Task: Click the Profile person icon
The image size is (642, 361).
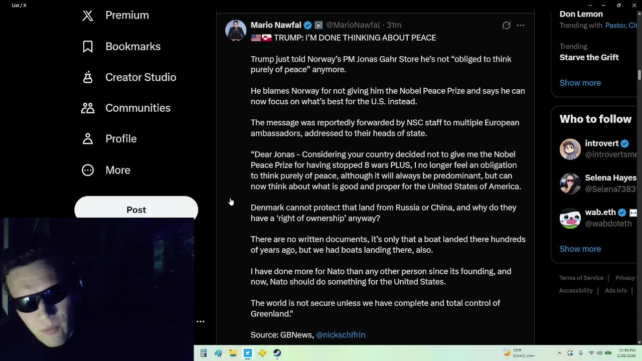Action: tap(88, 139)
